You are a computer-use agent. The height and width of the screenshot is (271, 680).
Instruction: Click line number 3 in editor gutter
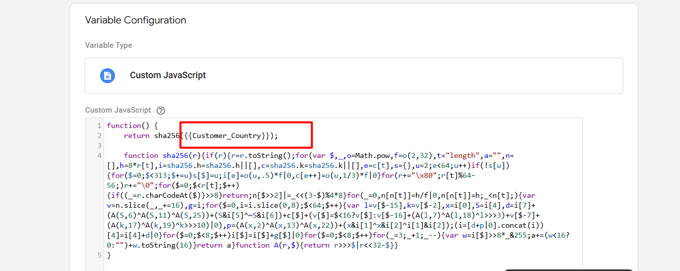100,145
